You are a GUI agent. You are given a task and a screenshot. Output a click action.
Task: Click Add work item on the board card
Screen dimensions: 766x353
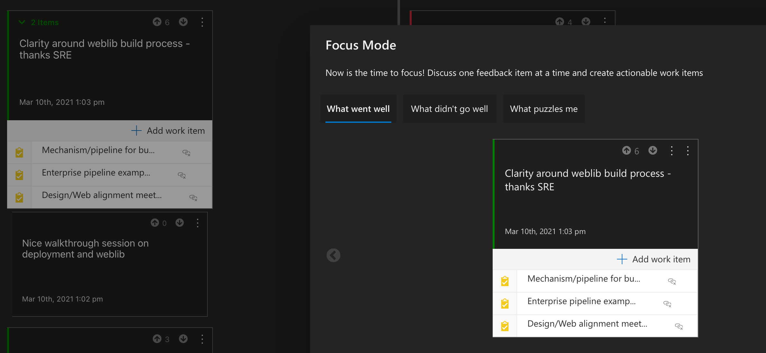169,131
